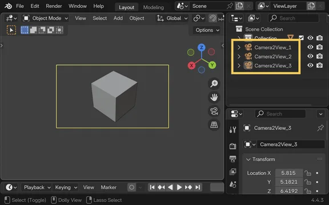Hide Camera2View_3 in viewport
The height and width of the screenshot is (205, 329).
pos(310,65)
